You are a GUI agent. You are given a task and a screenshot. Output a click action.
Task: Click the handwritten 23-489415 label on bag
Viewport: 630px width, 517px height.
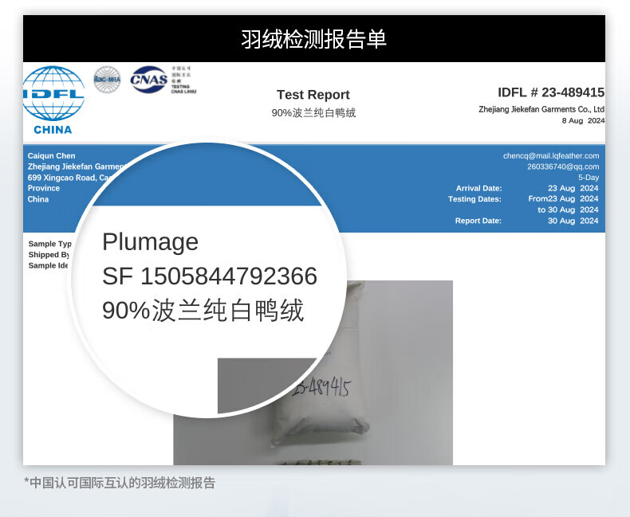pos(322,389)
